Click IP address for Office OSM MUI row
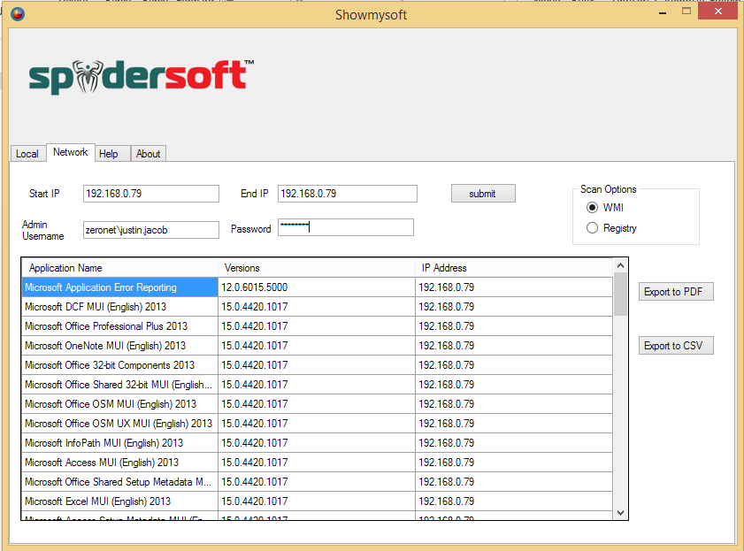This screenshot has width=744, height=551. point(514,404)
